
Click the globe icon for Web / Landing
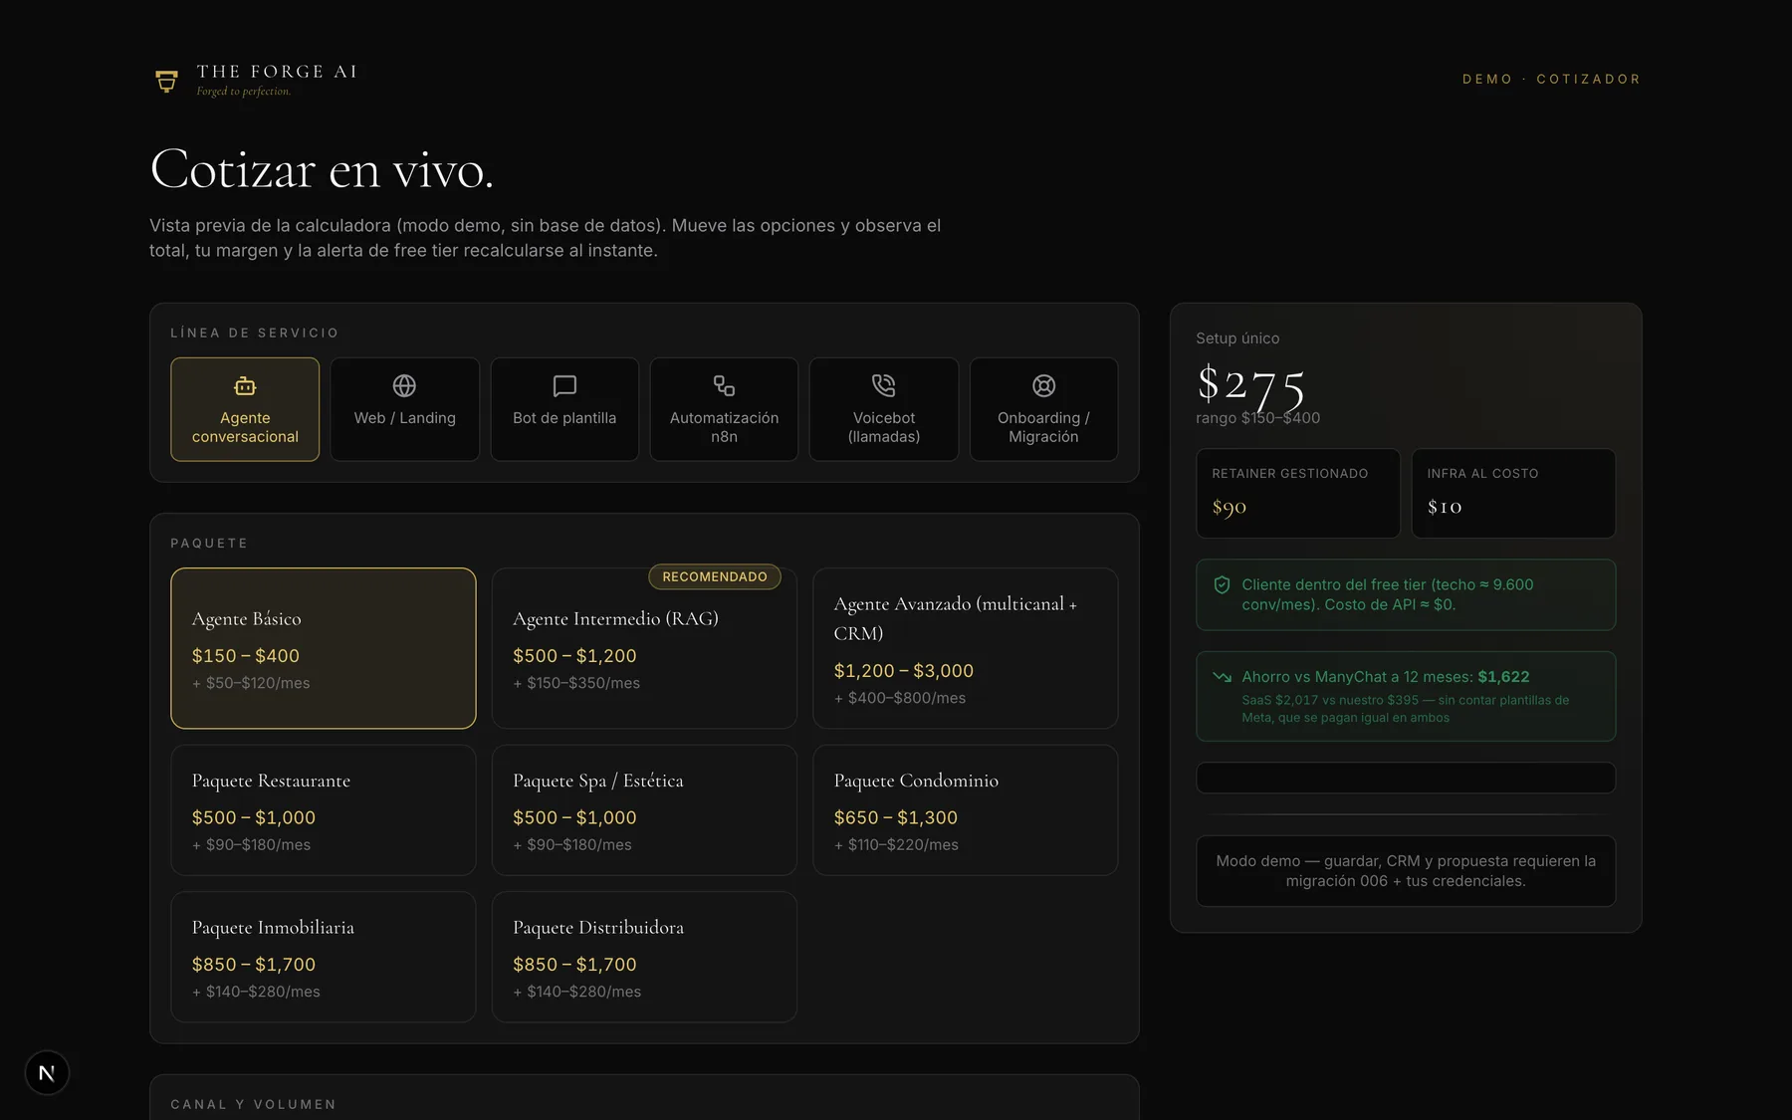(x=404, y=386)
